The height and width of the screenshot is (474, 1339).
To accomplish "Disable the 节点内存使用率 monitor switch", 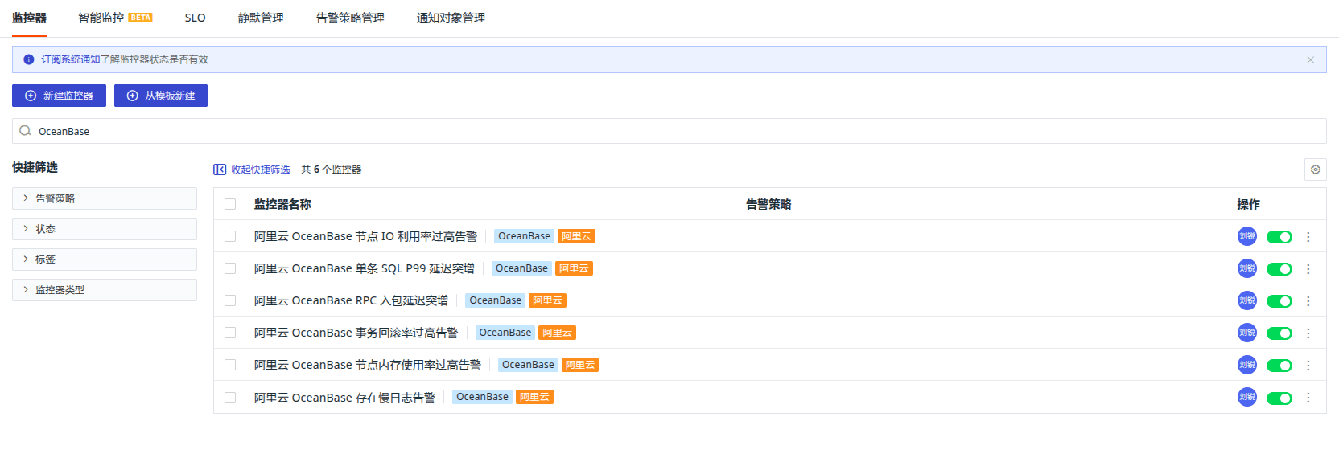I will (x=1279, y=366).
